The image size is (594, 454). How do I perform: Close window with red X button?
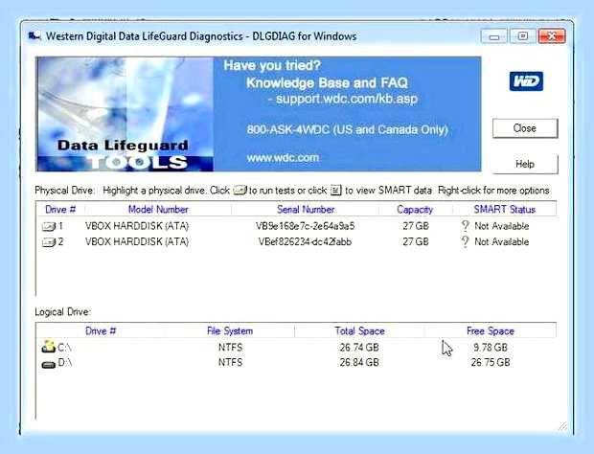(x=552, y=36)
